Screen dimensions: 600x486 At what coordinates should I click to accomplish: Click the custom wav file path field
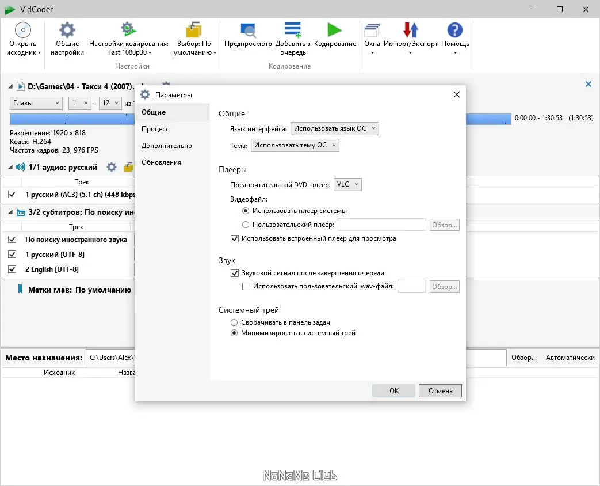(x=412, y=286)
